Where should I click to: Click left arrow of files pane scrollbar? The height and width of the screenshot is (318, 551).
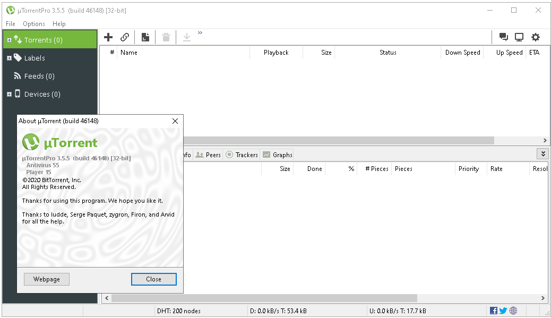click(107, 298)
